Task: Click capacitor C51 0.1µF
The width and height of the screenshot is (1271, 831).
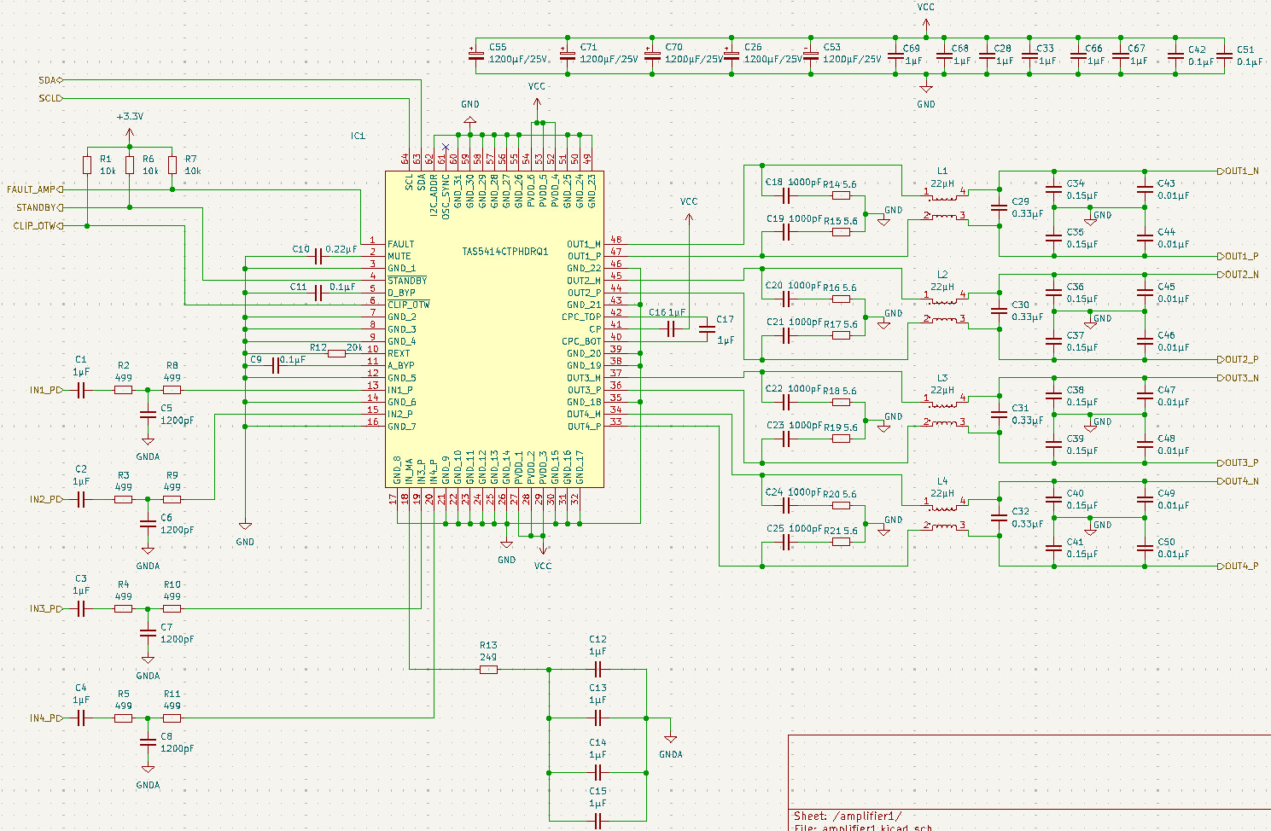Action: point(1224,56)
